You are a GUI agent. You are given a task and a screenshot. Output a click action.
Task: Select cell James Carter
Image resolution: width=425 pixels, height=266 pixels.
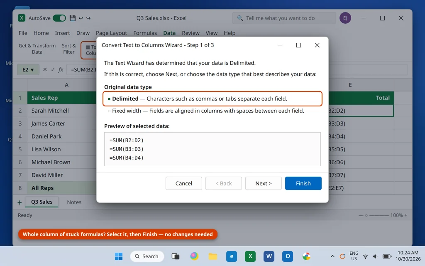62,123
